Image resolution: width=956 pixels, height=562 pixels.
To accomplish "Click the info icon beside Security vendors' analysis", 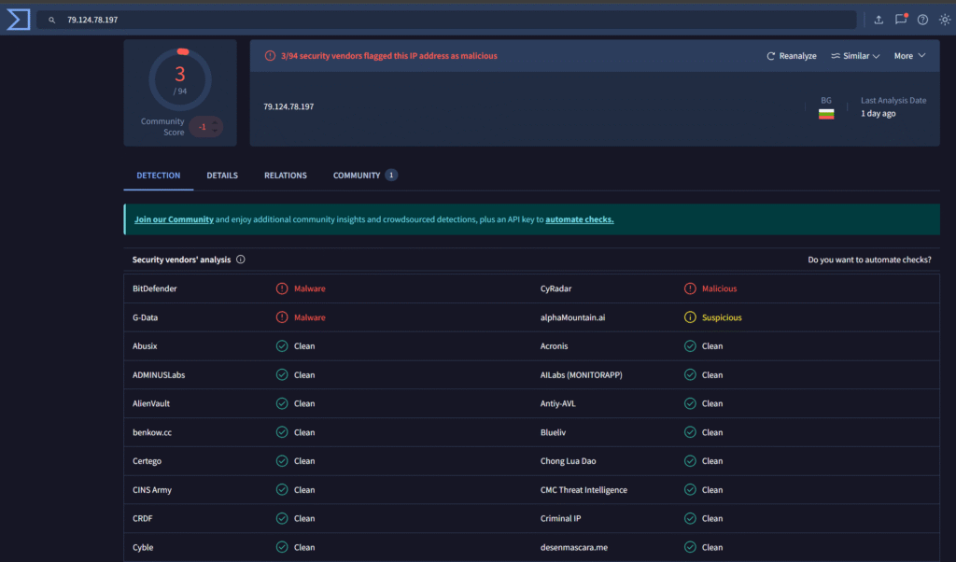I will (x=241, y=260).
